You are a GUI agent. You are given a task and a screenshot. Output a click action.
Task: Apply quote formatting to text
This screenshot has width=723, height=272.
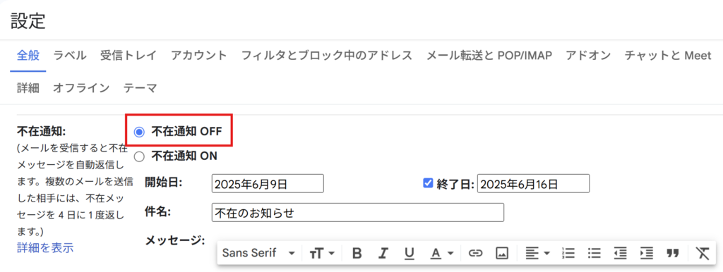(x=673, y=253)
